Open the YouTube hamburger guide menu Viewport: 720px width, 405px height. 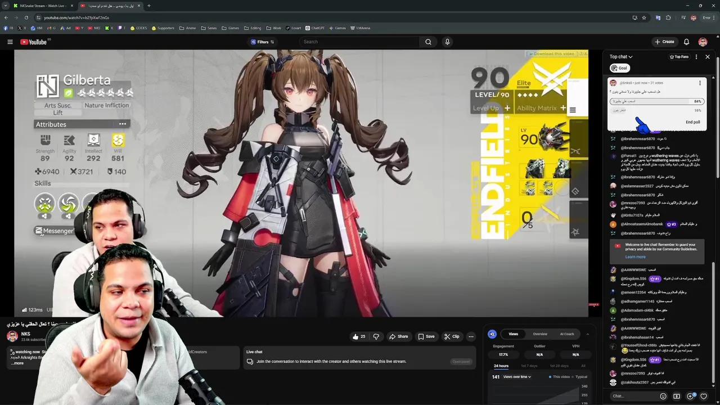[x=10, y=42]
